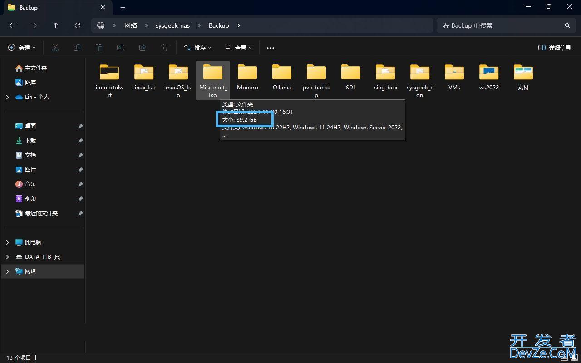Select the sysgeek_cdn folder
Viewport: 581px width, 363px height.
[x=420, y=81]
